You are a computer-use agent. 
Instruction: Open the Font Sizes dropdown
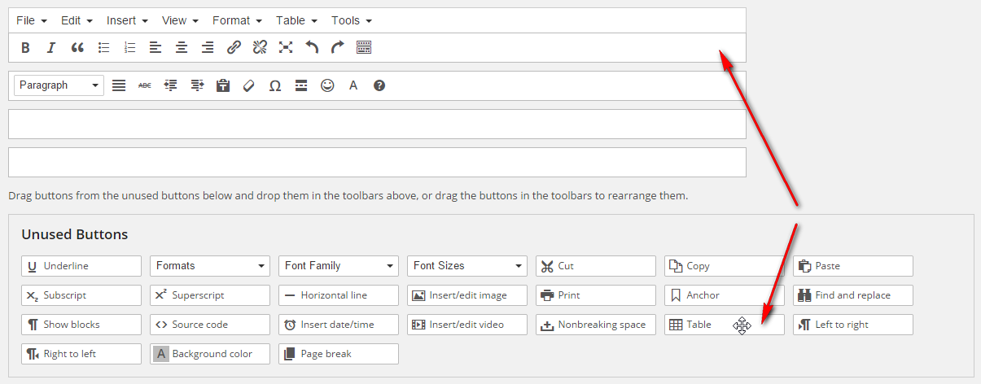(466, 266)
